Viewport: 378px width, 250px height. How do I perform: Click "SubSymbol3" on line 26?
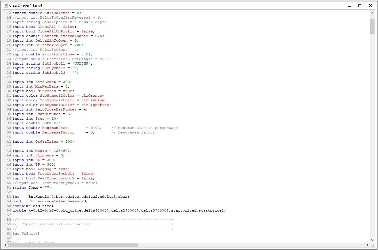(53, 73)
